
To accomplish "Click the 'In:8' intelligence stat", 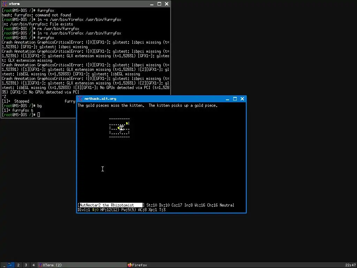I will (188, 205).
